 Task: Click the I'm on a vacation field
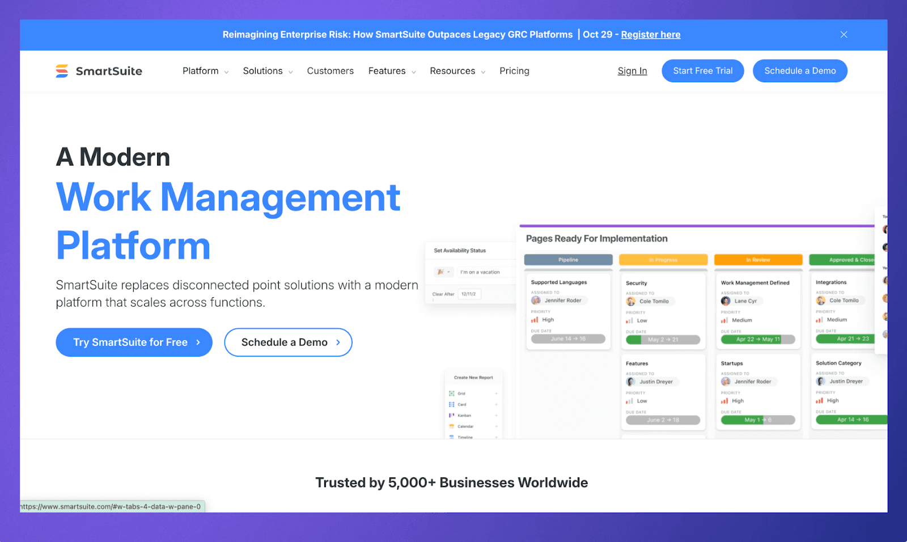point(485,272)
